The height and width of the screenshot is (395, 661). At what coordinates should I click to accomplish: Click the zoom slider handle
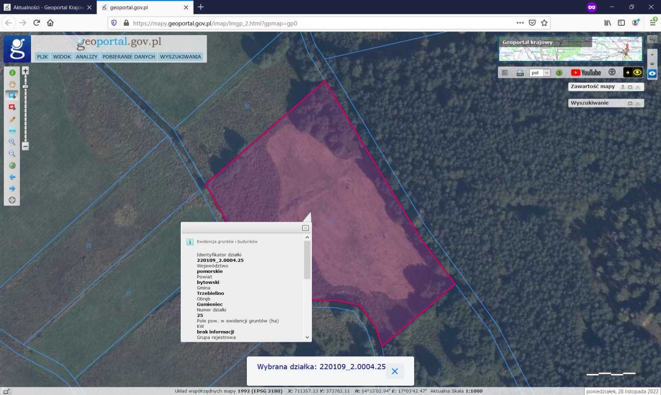[25, 86]
